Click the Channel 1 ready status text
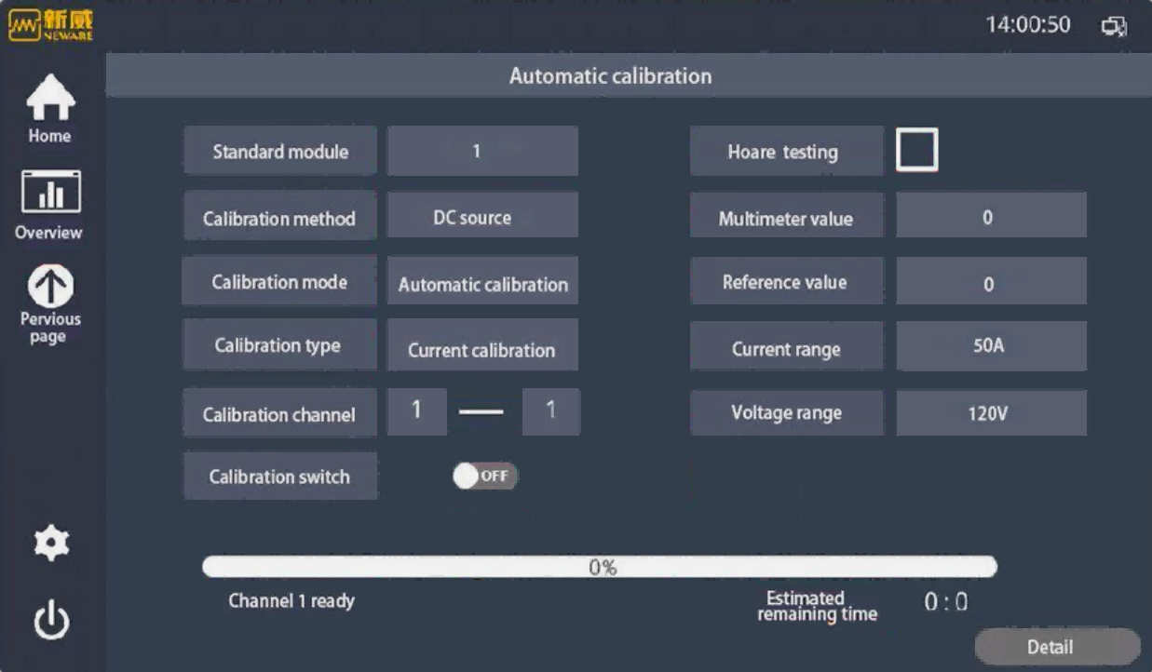Image resolution: width=1152 pixels, height=672 pixels. coord(291,600)
